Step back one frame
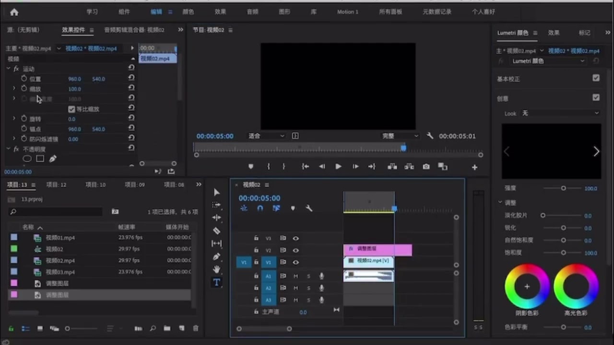Viewport: 614px width, 345px height. (322, 166)
